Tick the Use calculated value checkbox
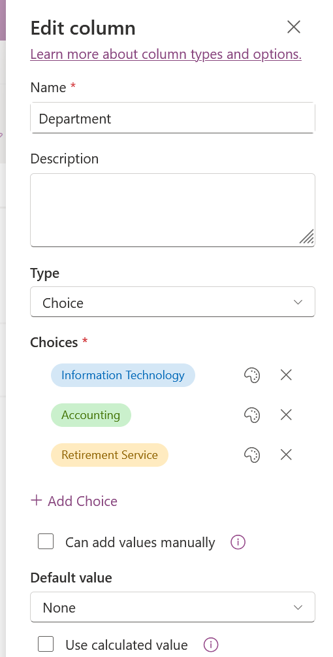The width and height of the screenshot is (333, 657). pyautogui.click(x=46, y=643)
